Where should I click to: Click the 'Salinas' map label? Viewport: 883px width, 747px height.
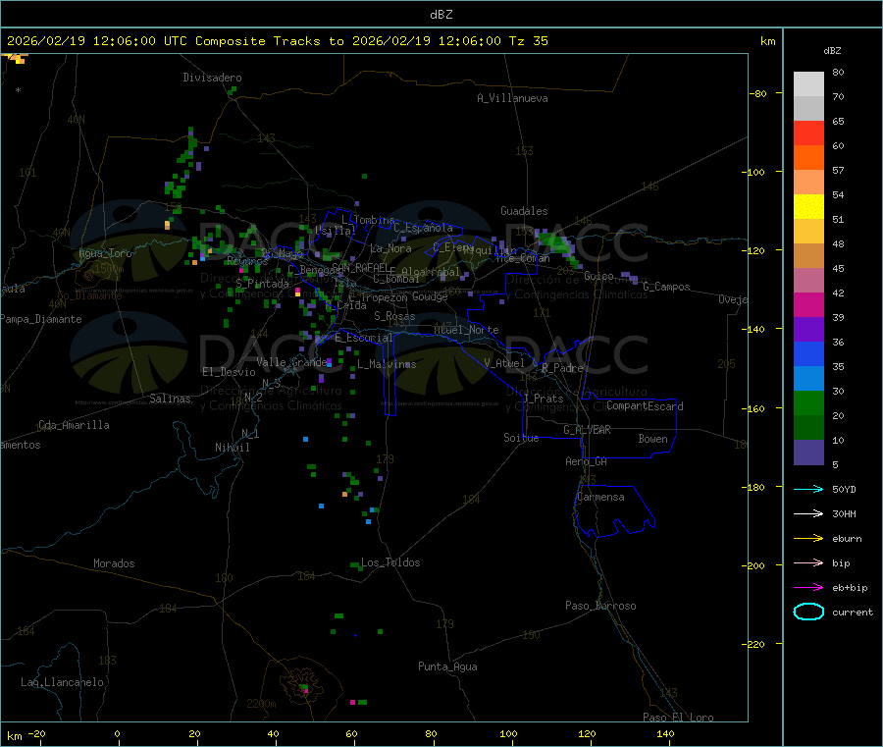tap(170, 399)
